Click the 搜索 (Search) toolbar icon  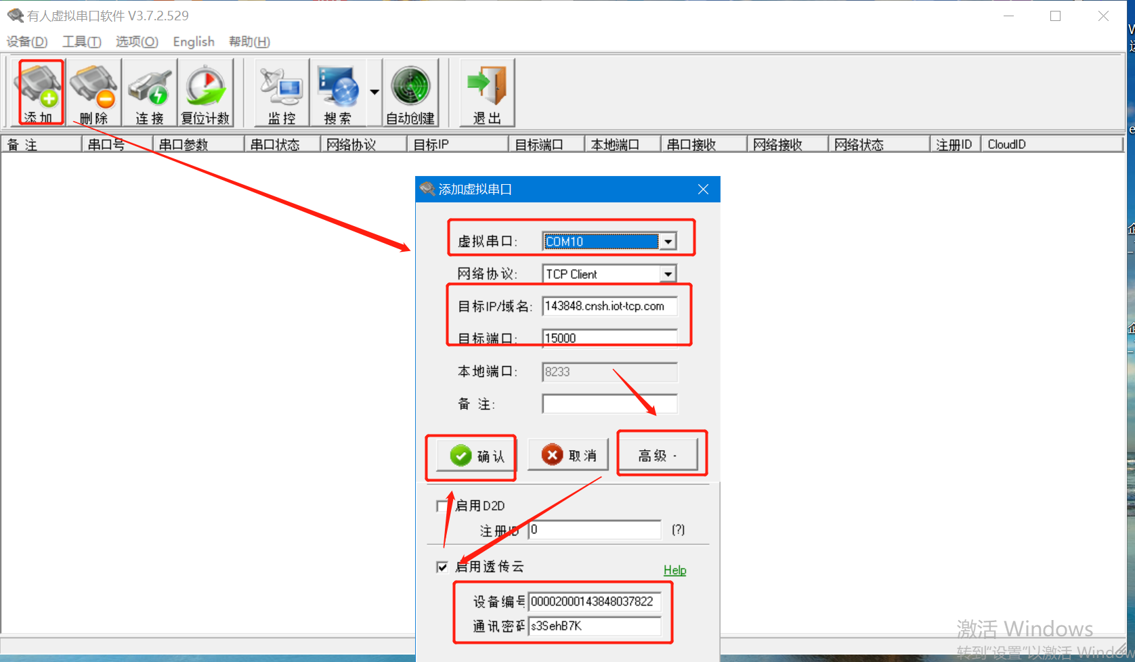[x=338, y=93]
